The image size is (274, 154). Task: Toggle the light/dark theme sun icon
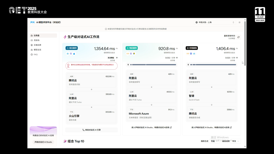(239, 22)
